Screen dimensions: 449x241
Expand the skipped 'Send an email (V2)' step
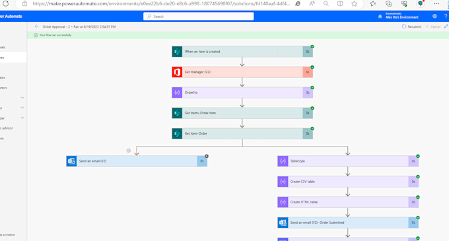tap(137, 161)
